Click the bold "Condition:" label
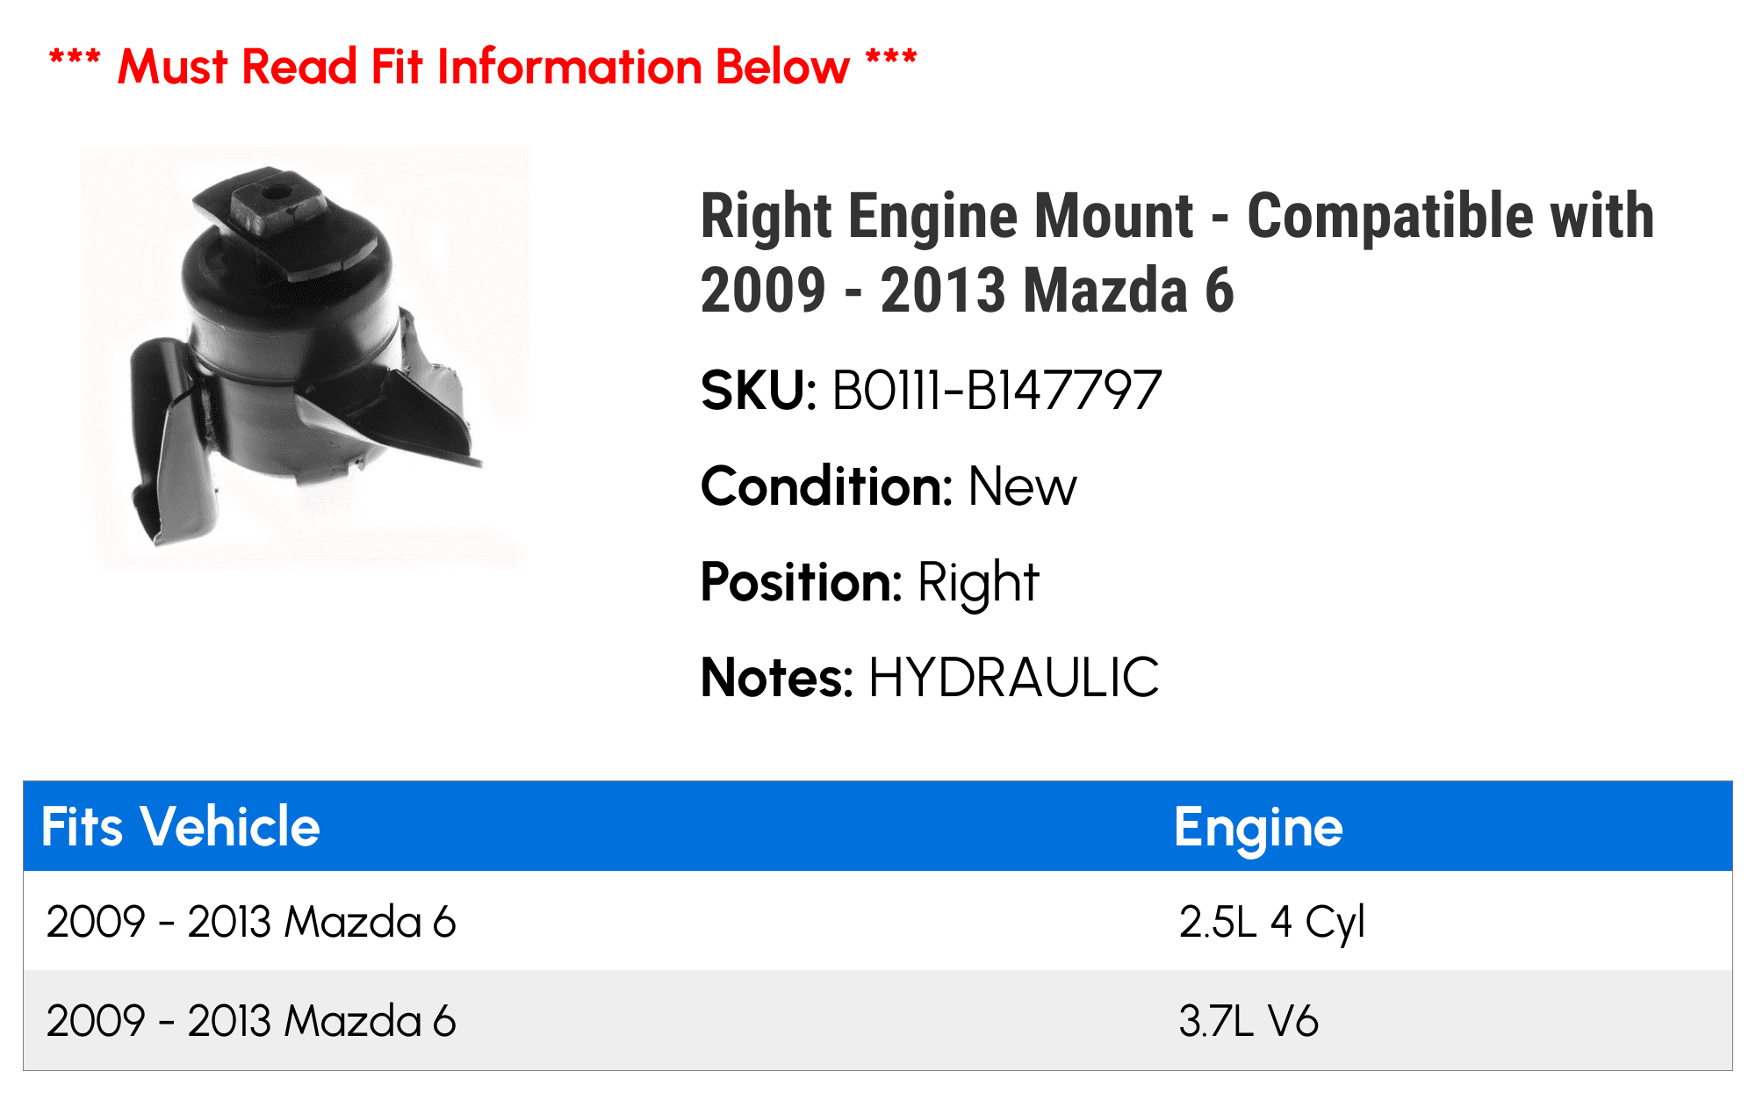This screenshot has height=1093, width=1756. (826, 486)
